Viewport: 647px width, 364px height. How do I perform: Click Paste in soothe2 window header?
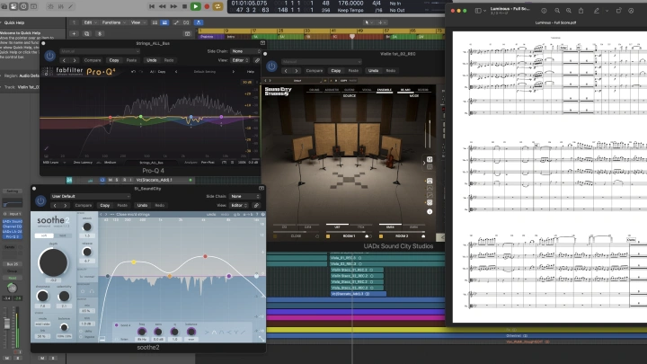(122, 205)
